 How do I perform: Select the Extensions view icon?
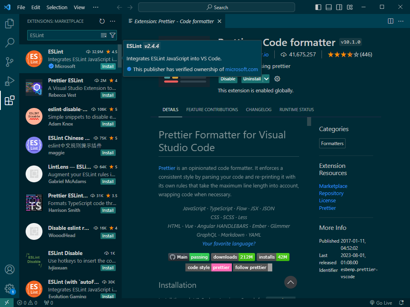(10, 100)
